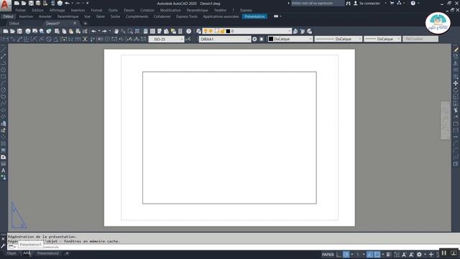The height and width of the screenshot is (259, 460).
Task: Switch to the Annoter ribbon tab
Action: click(x=45, y=17)
